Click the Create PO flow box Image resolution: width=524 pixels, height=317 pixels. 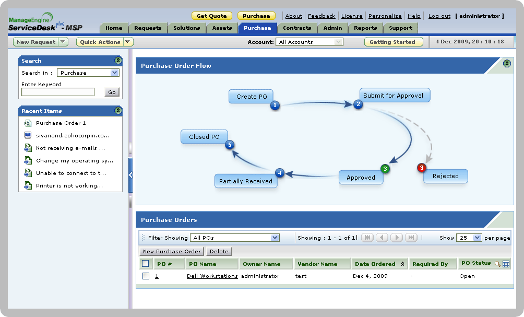[251, 96]
